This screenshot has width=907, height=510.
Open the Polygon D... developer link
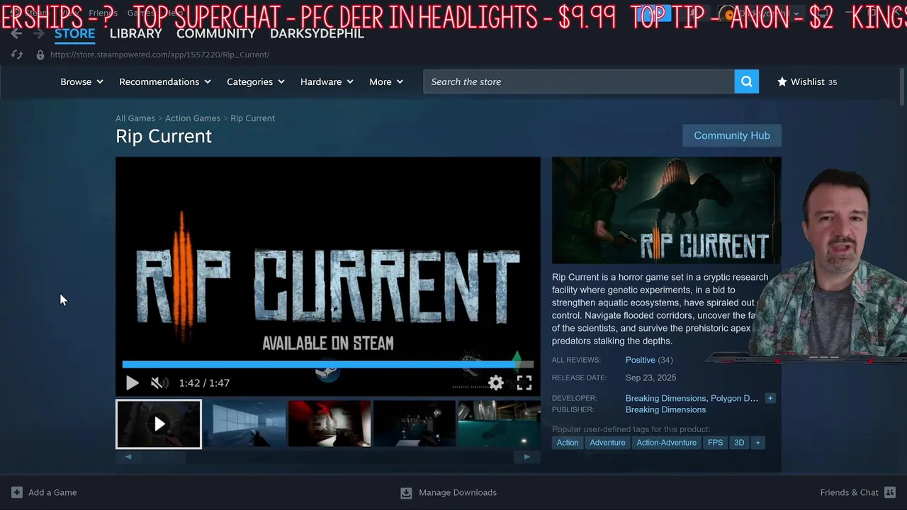pyautogui.click(x=734, y=398)
